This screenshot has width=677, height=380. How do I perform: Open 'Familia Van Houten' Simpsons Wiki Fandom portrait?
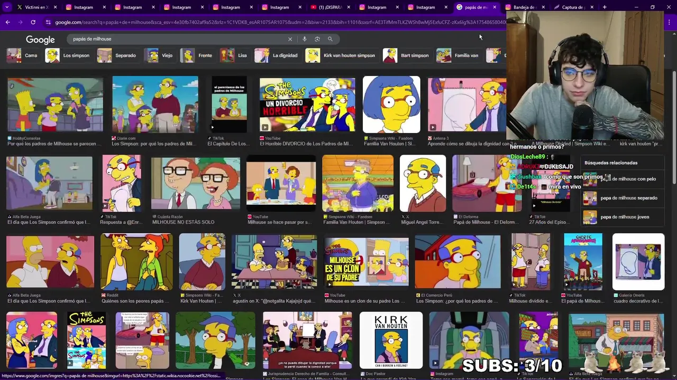click(x=391, y=104)
